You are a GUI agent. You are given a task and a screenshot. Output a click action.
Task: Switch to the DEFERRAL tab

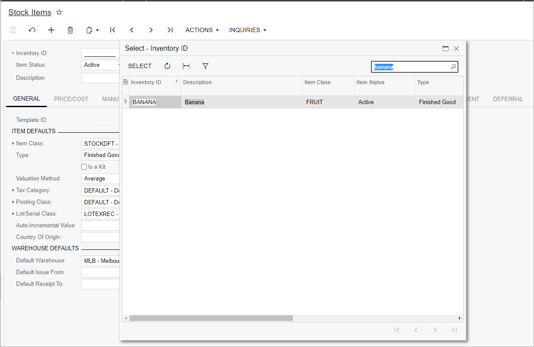tap(508, 99)
